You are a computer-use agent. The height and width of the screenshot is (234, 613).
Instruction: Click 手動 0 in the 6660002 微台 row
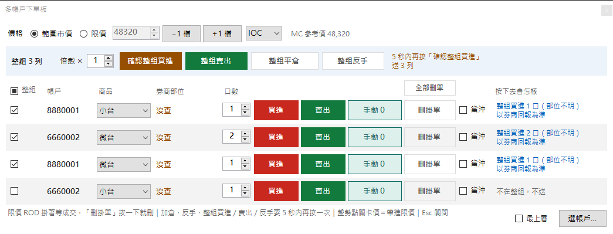pyautogui.click(x=374, y=137)
